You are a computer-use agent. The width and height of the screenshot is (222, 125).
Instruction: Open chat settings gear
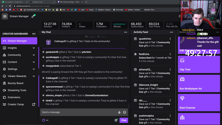coord(116,120)
